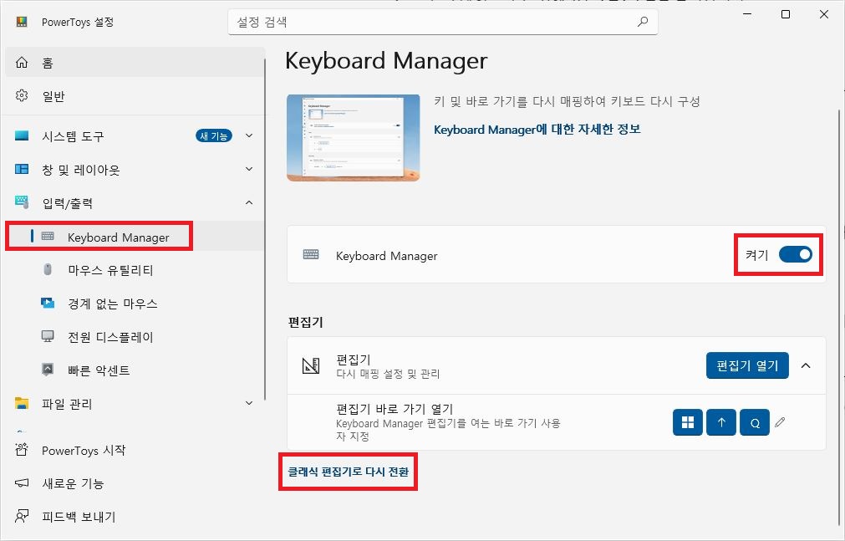845x541 pixels.
Task: Click the General gear icon
Action: coord(22,96)
